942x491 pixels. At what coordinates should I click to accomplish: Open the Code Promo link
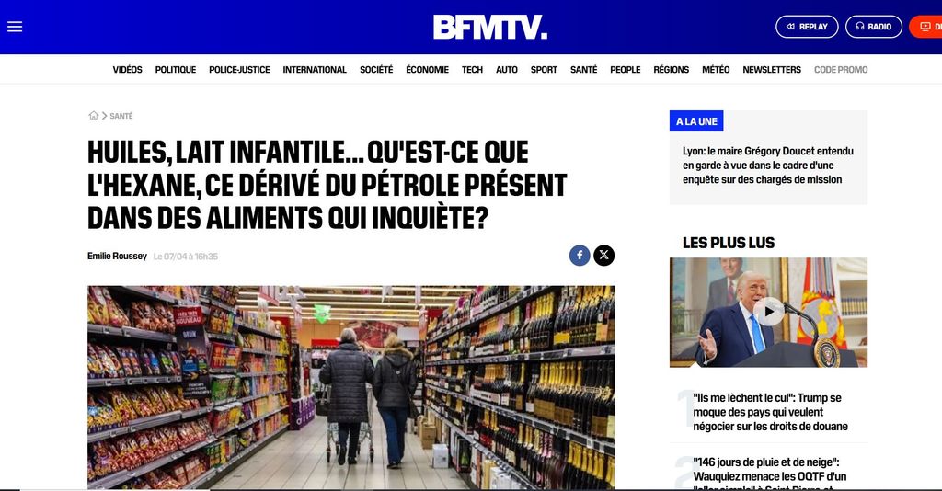[x=841, y=70]
